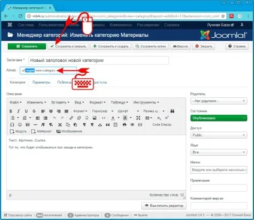Open the Инструменты editor menu
This screenshot has width=254, height=220.
(x=146, y=102)
